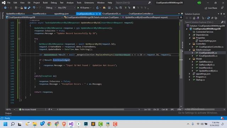The image size is (227, 128).
Task: Click the MO account badge
Action: tap(199, 2)
